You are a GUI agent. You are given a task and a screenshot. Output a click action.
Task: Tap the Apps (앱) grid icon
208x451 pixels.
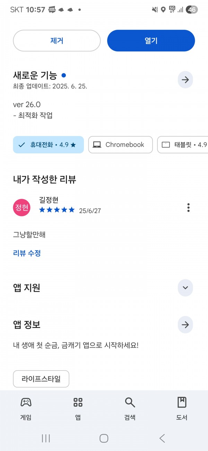(x=78, y=402)
